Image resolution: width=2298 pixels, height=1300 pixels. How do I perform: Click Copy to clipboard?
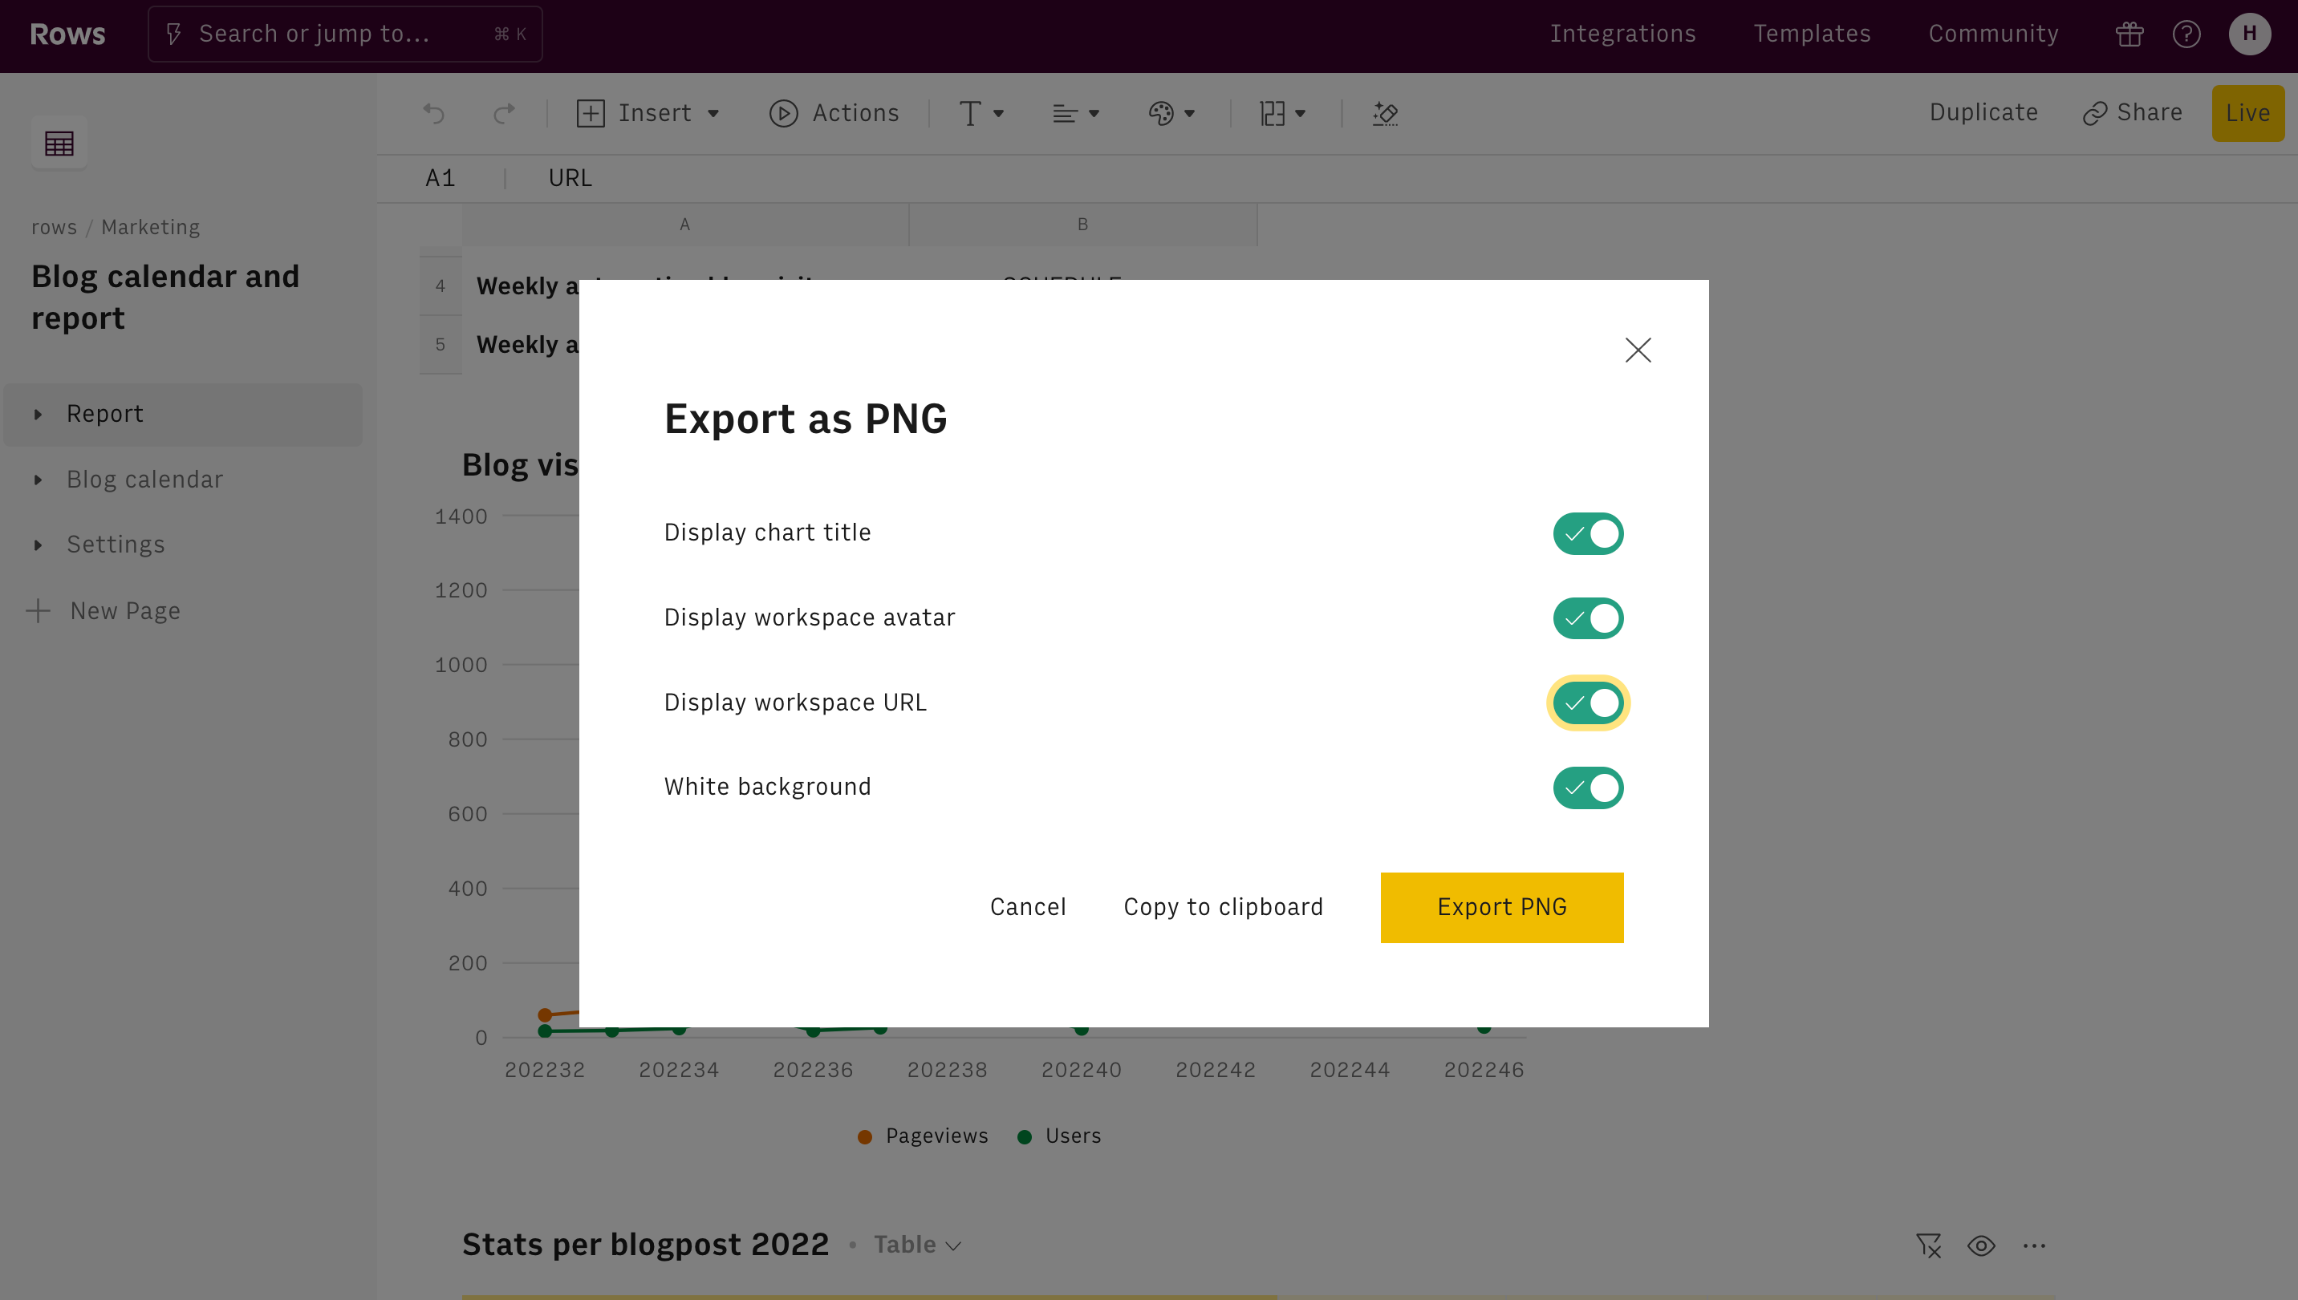(x=1223, y=906)
